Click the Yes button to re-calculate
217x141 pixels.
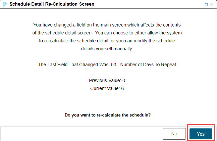[201, 134]
